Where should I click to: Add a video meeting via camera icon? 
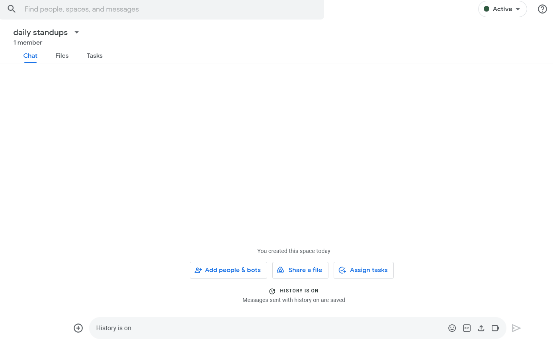pyautogui.click(x=495, y=328)
